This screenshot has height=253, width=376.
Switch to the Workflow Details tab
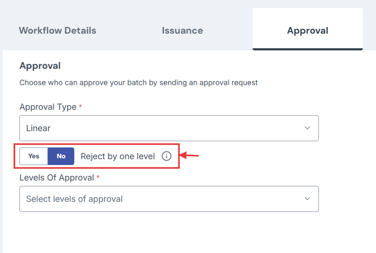point(57,30)
